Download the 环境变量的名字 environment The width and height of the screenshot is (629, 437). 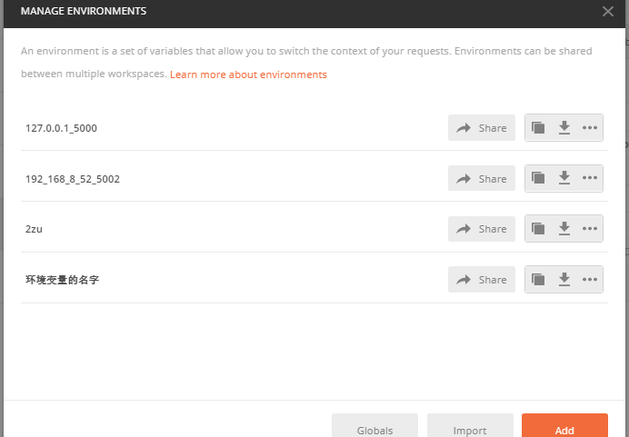(564, 280)
